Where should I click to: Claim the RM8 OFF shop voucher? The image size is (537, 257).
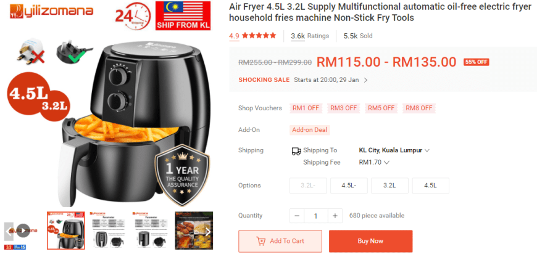pyautogui.click(x=419, y=108)
